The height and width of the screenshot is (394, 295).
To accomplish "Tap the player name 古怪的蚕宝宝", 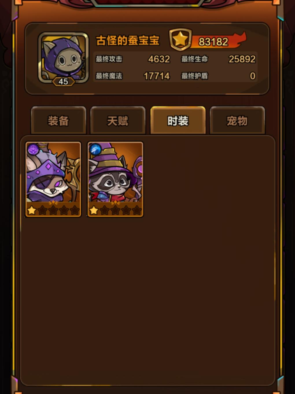I will [x=128, y=41].
